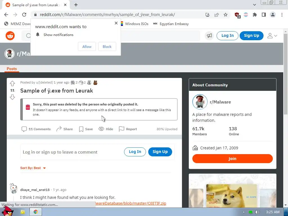The width and height of the screenshot is (288, 216).
Task: Close the notification permission popup
Action: tap(116, 23)
